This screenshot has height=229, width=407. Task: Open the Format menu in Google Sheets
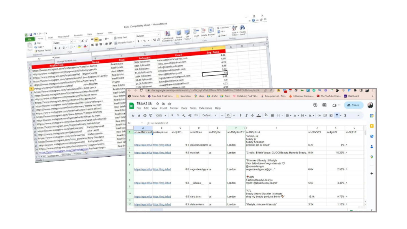174,108
